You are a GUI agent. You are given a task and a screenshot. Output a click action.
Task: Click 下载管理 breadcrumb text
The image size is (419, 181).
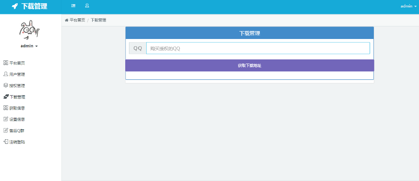pos(98,20)
